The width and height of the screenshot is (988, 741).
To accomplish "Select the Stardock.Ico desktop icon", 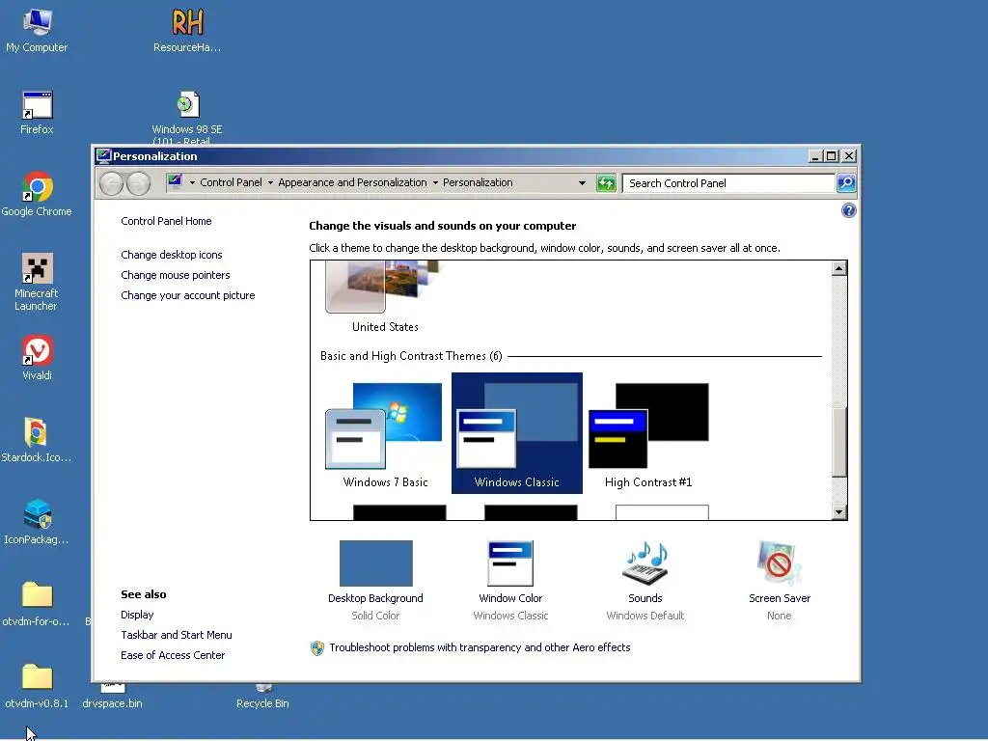I will pos(37,440).
